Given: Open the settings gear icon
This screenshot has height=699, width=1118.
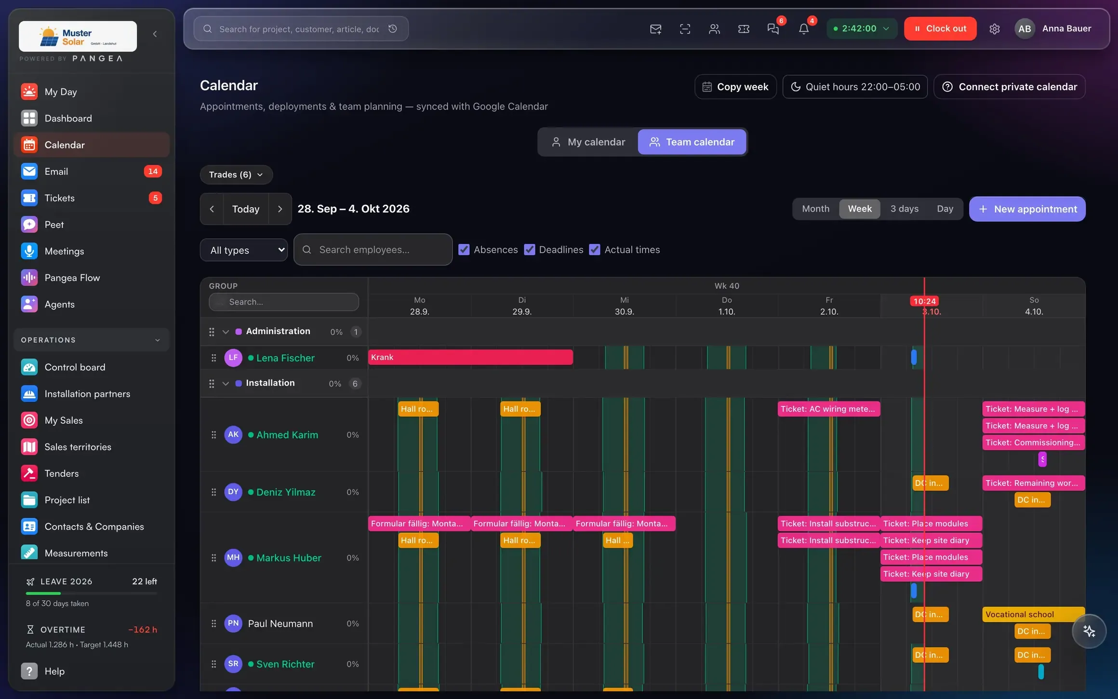Looking at the screenshot, I should tap(995, 29).
